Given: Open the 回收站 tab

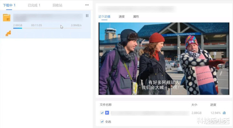Looking at the screenshot, I should click(57, 5).
